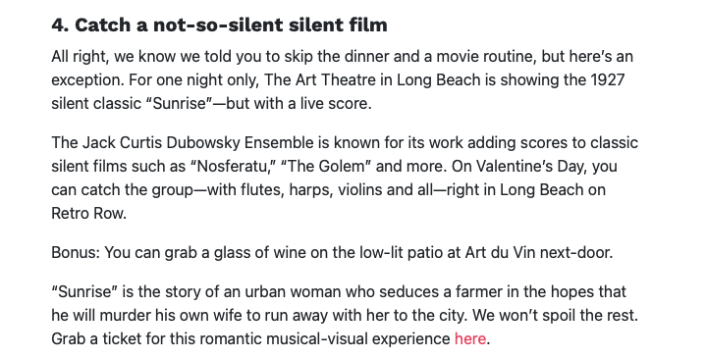Click the words "Art du Vin"
The height and width of the screenshot is (358, 706).
coord(500,253)
